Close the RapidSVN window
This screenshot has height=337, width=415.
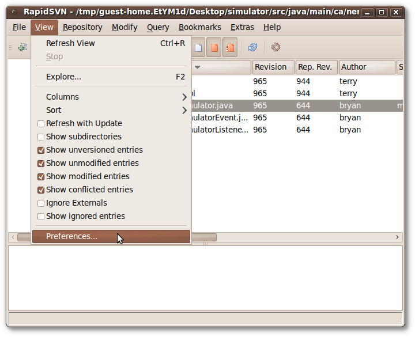(x=395, y=12)
